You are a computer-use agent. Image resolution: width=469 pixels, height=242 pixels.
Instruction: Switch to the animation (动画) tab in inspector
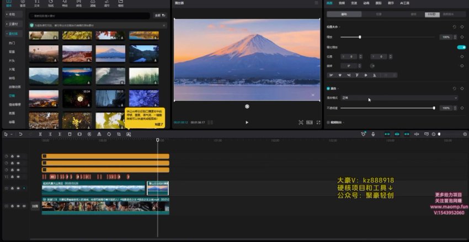[x=366, y=3]
